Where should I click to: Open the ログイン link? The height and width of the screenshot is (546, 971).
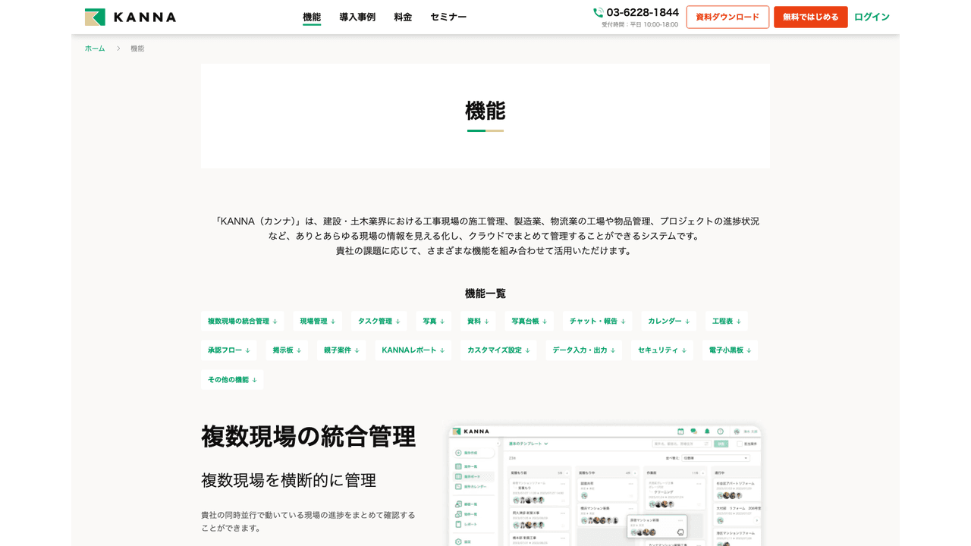[x=872, y=17]
